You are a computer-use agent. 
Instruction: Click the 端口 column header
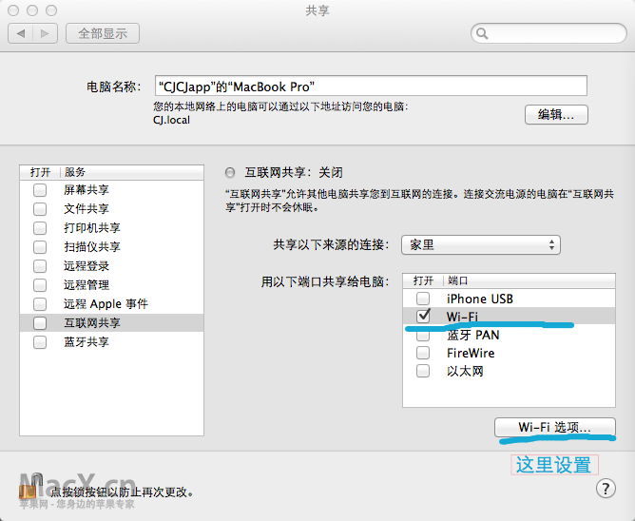pos(529,280)
